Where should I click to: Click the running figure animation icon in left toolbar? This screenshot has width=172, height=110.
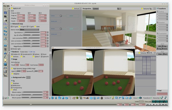[5, 39]
